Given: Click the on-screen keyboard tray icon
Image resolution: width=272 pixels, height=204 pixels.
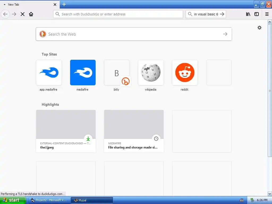Looking at the screenshot, I should pyautogui.click(x=242, y=200).
